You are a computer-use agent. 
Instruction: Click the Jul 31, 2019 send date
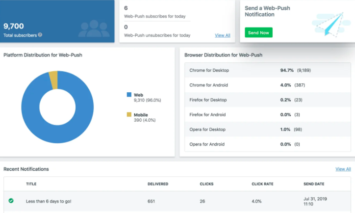pyautogui.click(x=315, y=201)
